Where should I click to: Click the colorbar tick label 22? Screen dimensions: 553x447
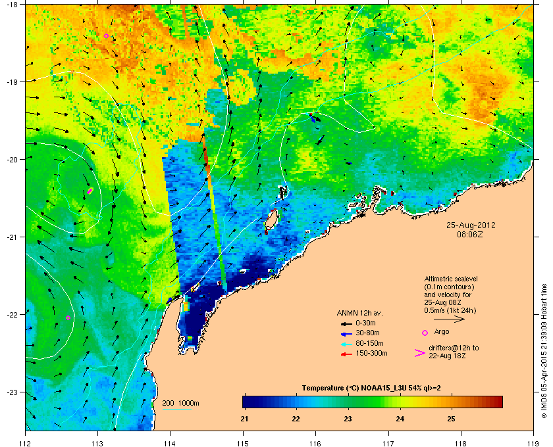[x=296, y=419]
